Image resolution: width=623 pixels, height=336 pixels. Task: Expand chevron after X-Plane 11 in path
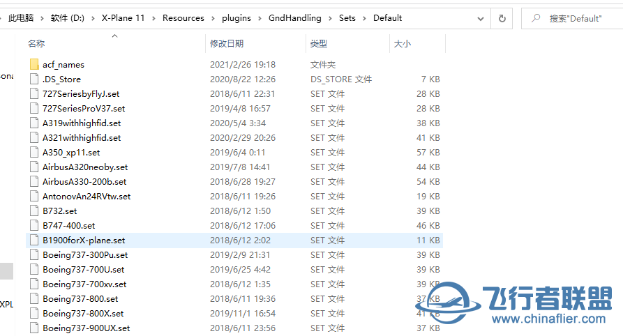153,18
